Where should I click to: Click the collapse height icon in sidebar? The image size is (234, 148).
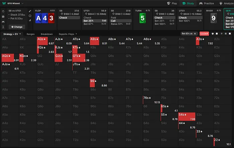pos(3,27)
